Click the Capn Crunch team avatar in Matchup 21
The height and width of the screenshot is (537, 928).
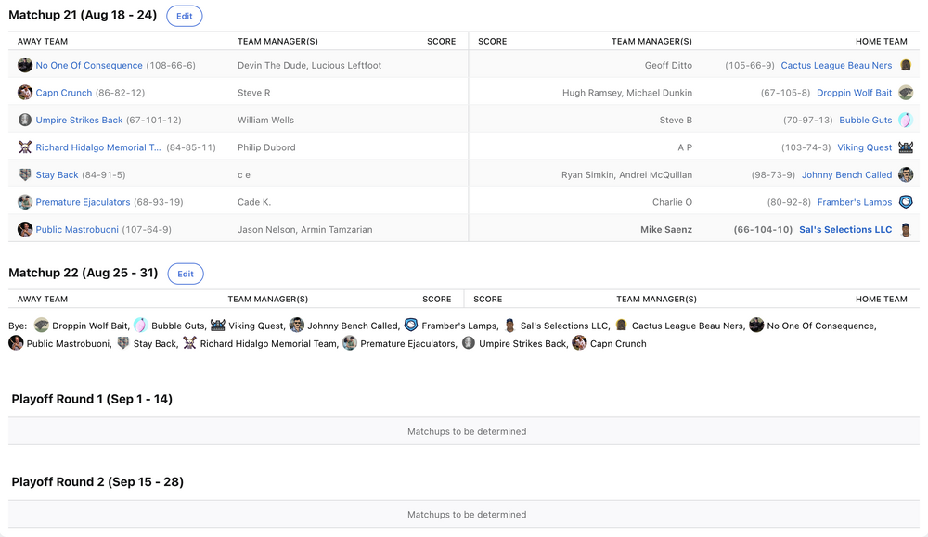click(25, 93)
